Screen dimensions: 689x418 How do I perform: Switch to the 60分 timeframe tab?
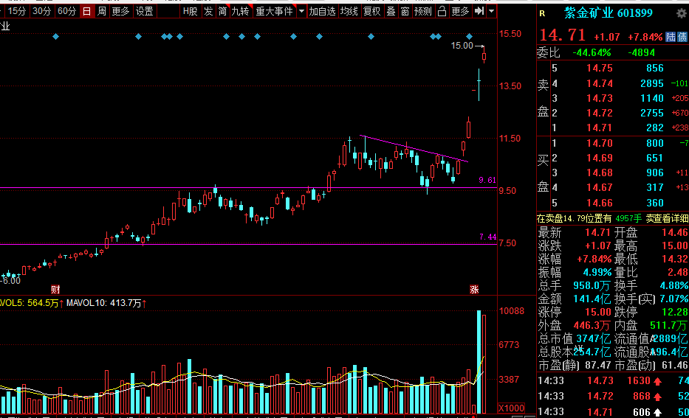click(66, 11)
